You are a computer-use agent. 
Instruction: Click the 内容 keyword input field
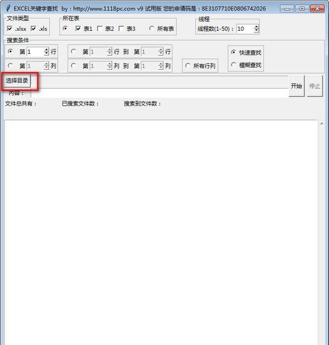pyautogui.click(x=160, y=93)
